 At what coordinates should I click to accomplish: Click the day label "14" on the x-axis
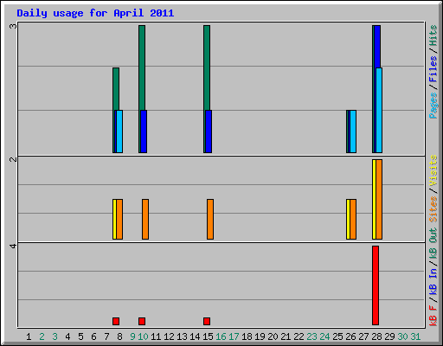(195, 336)
